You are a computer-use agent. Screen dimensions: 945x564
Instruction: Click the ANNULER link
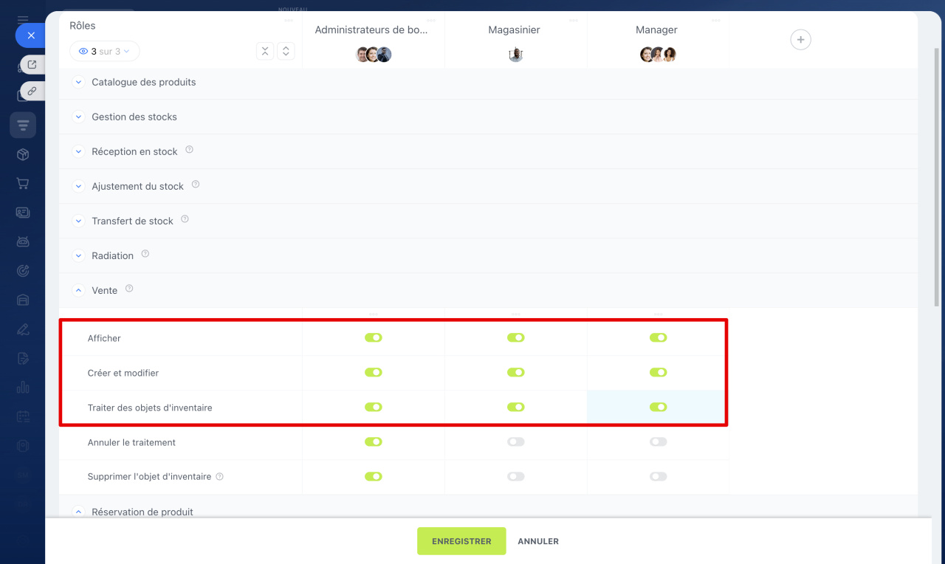538,541
